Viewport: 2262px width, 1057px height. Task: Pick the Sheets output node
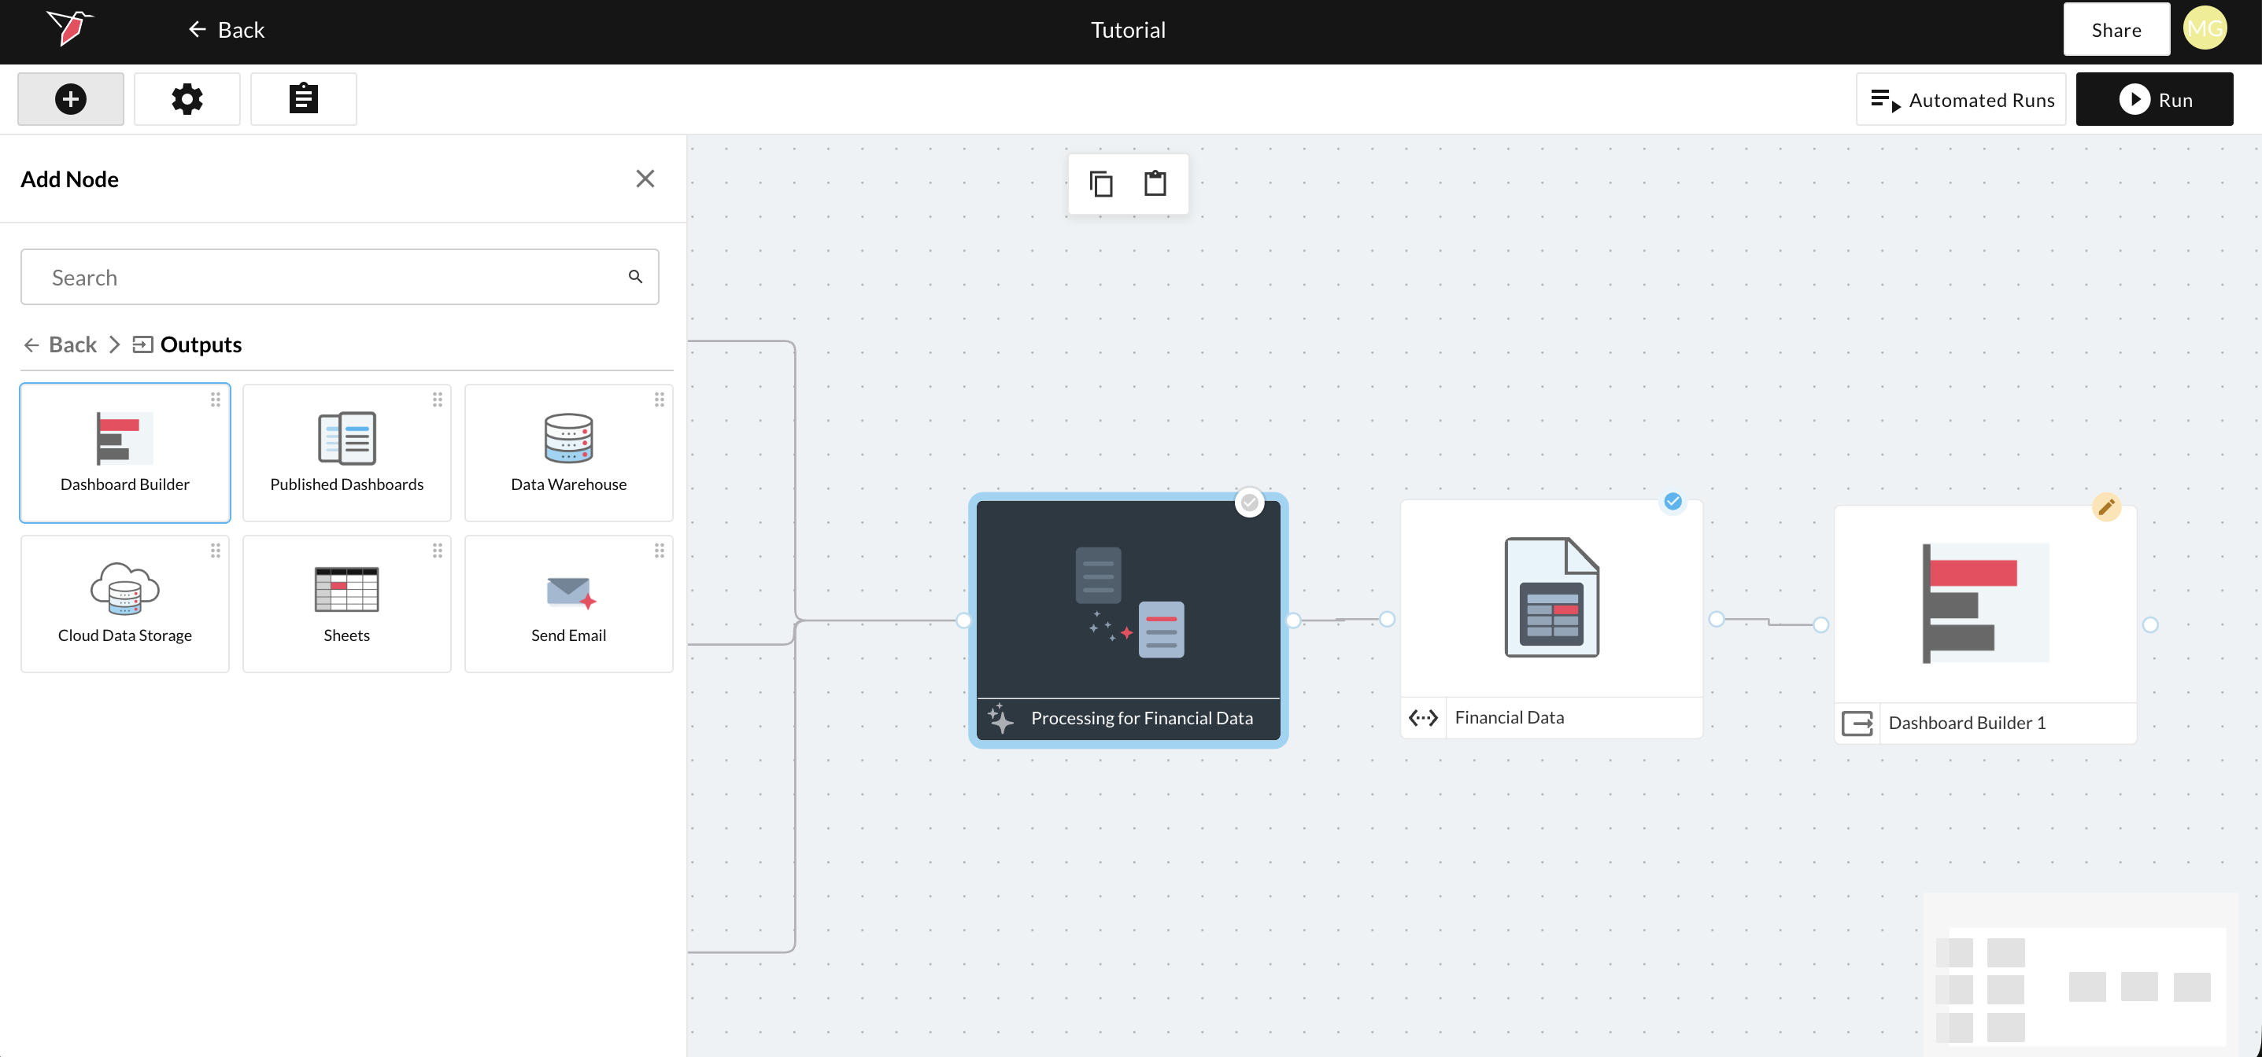pos(346,603)
